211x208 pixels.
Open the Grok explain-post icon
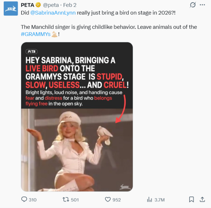pyautogui.click(x=192, y=5)
